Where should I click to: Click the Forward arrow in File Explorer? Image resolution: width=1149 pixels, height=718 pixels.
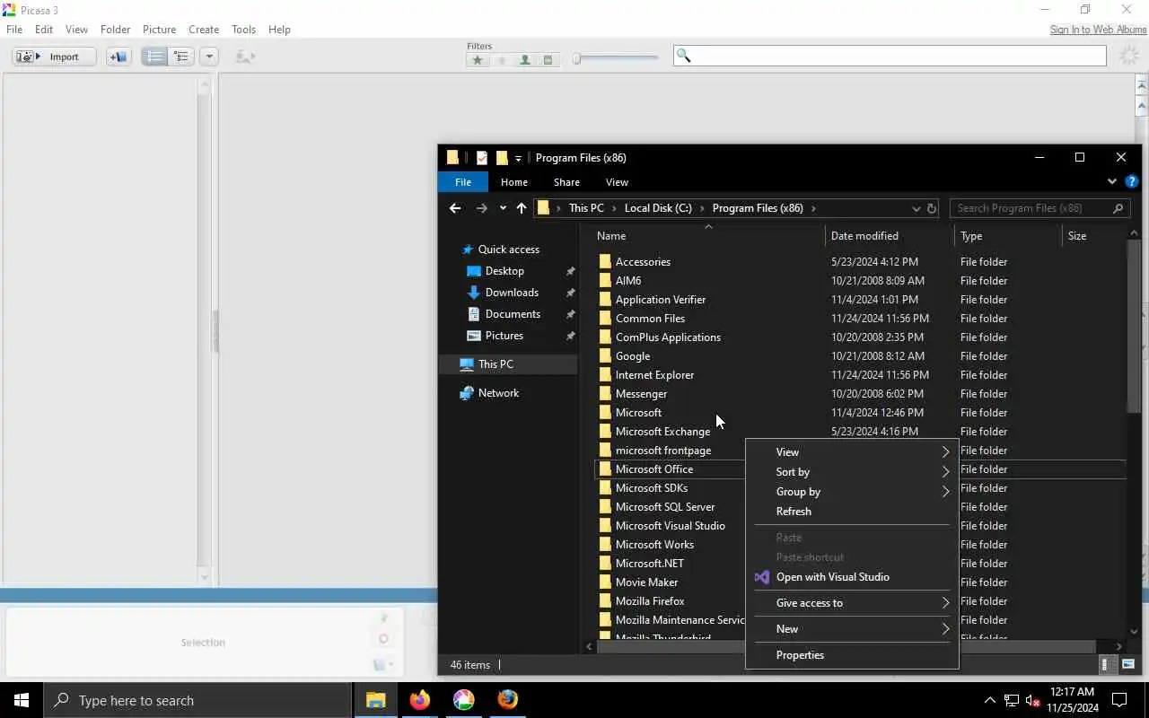482,208
